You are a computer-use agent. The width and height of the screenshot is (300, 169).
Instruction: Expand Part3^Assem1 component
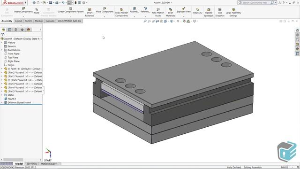point(2,84)
